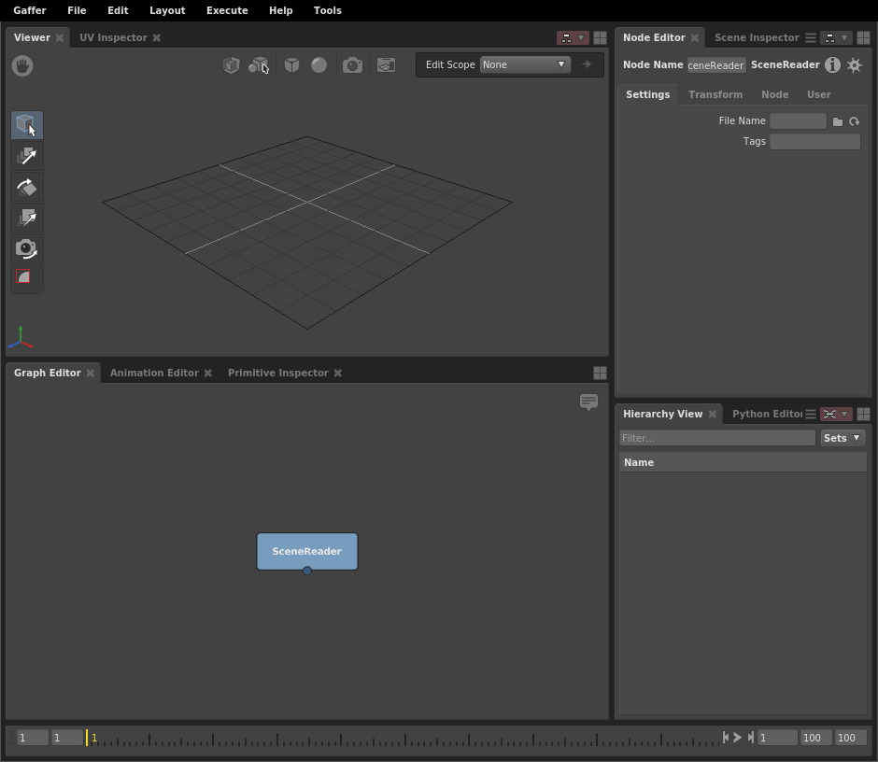Open Viewer panel layout grid icon
This screenshot has height=762, width=878.
click(600, 37)
